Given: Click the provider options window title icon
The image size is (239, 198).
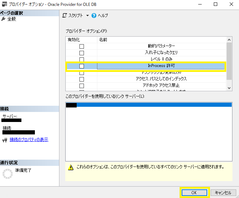Looking at the screenshot, I should pyautogui.click(x=4, y=4).
